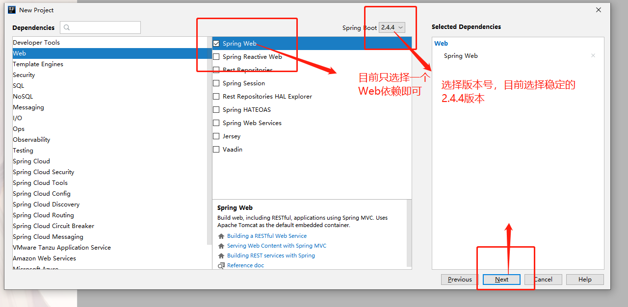Click the Web group header in Selected Dependencies
This screenshot has width=628, height=307.
pyautogui.click(x=441, y=43)
